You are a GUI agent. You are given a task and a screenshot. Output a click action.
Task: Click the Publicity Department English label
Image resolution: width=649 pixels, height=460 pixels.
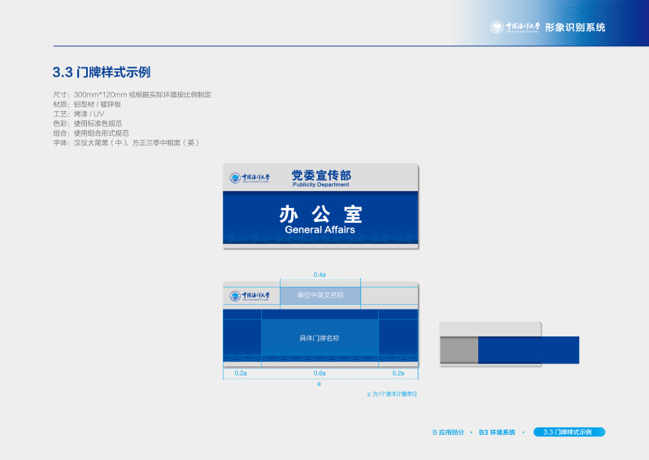[320, 184]
